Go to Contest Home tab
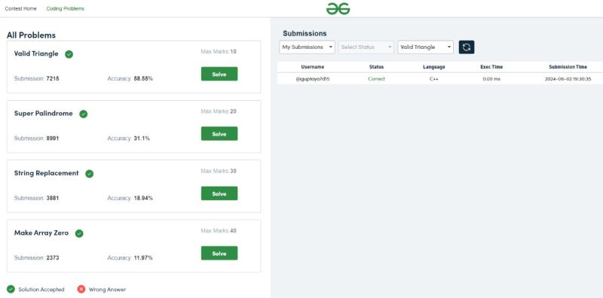 click(21, 8)
